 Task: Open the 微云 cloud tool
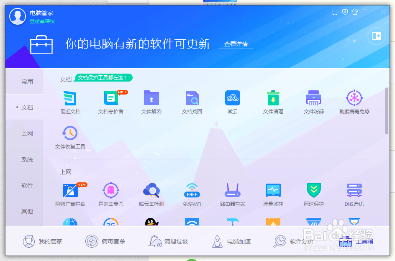(233, 102)
